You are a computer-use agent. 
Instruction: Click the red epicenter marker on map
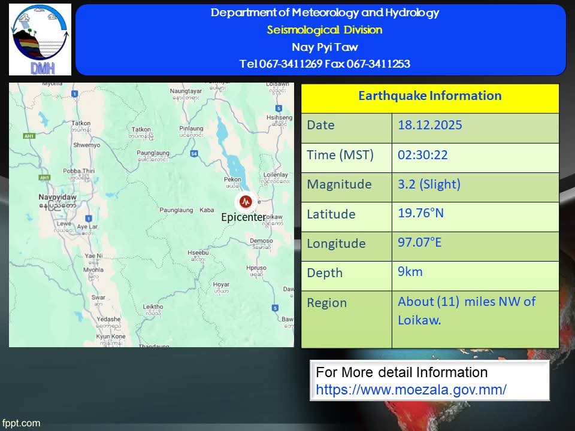[x=244, y=201]
